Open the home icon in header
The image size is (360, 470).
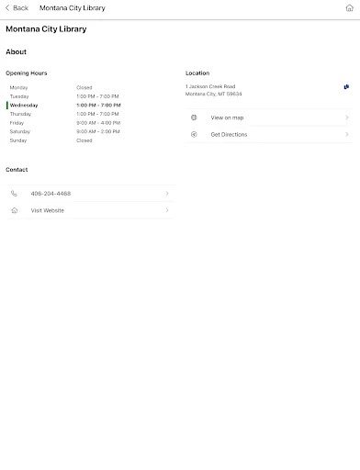click(x=349, y=8)
